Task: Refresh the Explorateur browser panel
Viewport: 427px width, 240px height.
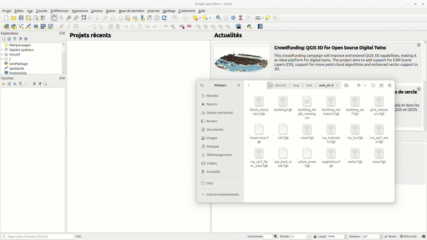Action: 9,39
